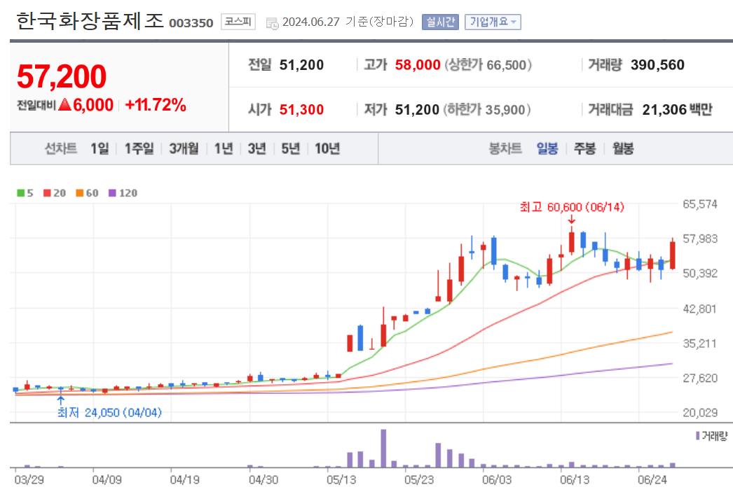
Task: Click the red 20-day moving average swatch
Action: [x=47, y=193]
